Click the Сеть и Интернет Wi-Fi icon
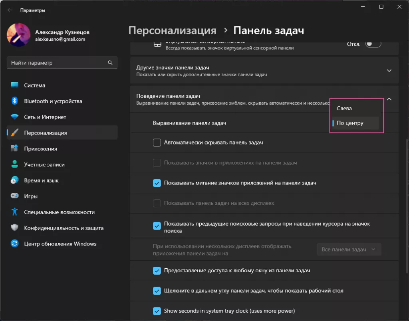 (15, 117)
